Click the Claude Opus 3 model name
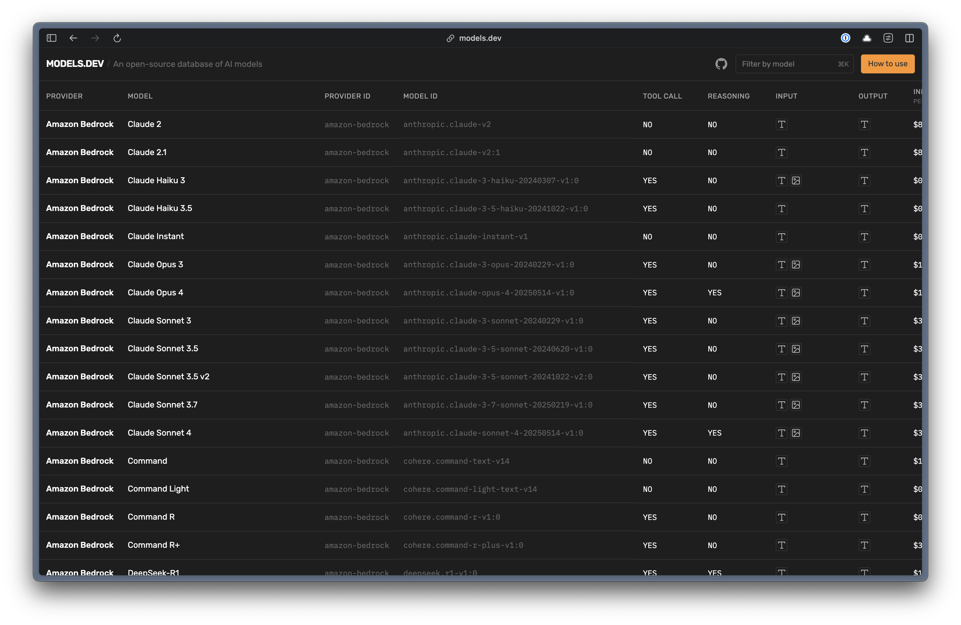This screenshot has height=625, width=961. [155, 265]
